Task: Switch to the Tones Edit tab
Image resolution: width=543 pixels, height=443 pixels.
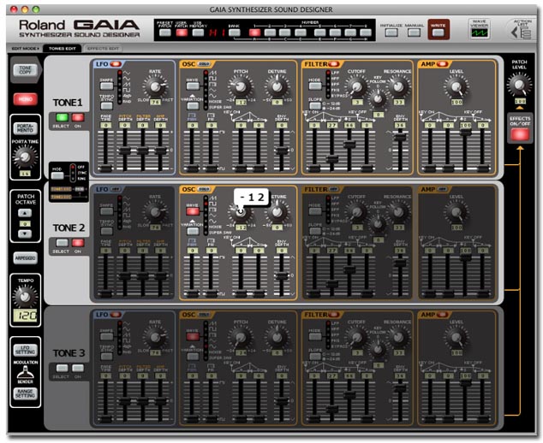Action: click(x=62, y=49)
